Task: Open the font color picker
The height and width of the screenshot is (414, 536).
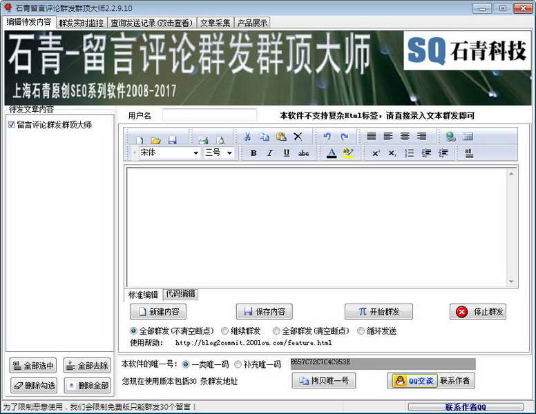Action: [x=332, y=153]
